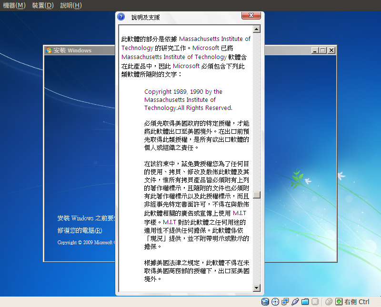Open the 裝置(D) menu

pyautogui.click(x=43, y=5)
